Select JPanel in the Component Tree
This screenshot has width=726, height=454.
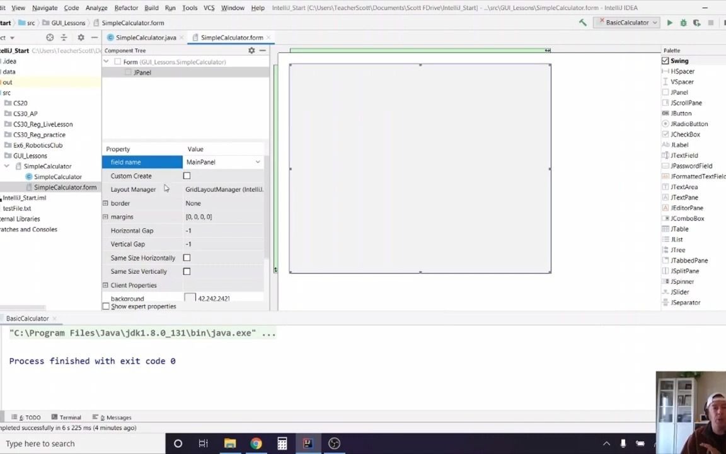142,73
